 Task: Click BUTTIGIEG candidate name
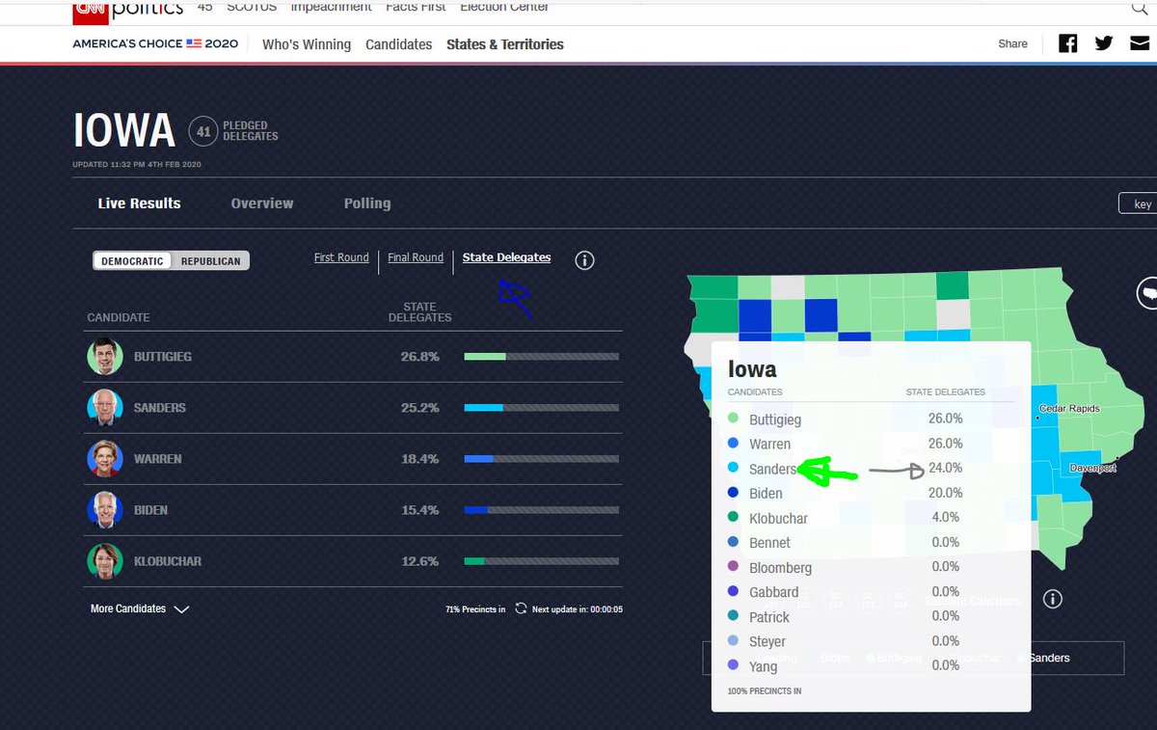[x=163, y=357]
